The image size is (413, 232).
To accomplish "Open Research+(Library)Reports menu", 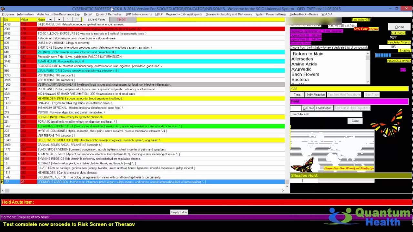I will [x=184, y=14].
